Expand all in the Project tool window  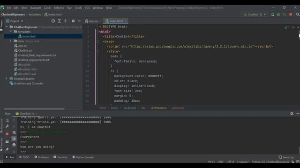[x=60, y=21]
